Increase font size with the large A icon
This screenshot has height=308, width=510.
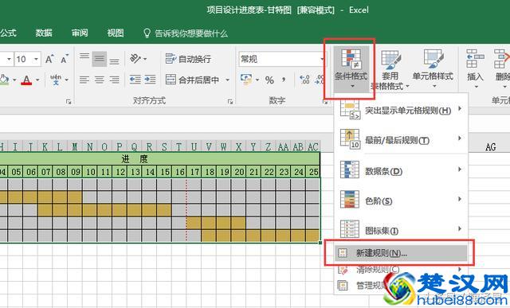49,59
